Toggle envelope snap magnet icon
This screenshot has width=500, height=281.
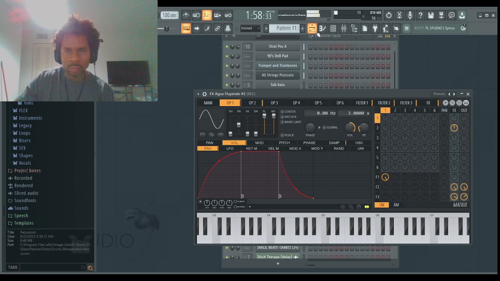pos(359,207)
